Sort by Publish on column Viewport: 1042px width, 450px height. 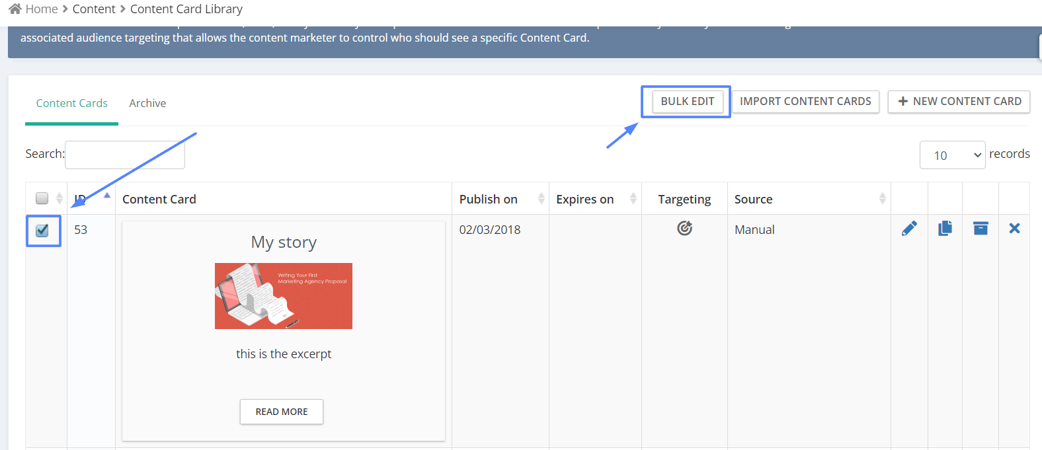[501, 199]
